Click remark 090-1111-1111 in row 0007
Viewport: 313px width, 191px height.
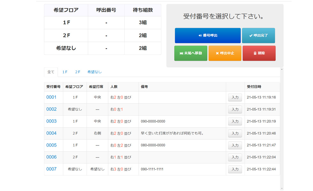152,169
